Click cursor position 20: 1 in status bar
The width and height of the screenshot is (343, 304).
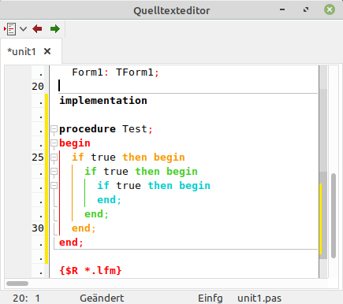click(x=27, y=298)
